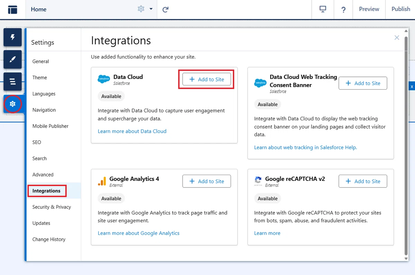Open Learn about web tracking in Salesforce Help link
This screenshot has width=415, height=275.
pos(305,147)
